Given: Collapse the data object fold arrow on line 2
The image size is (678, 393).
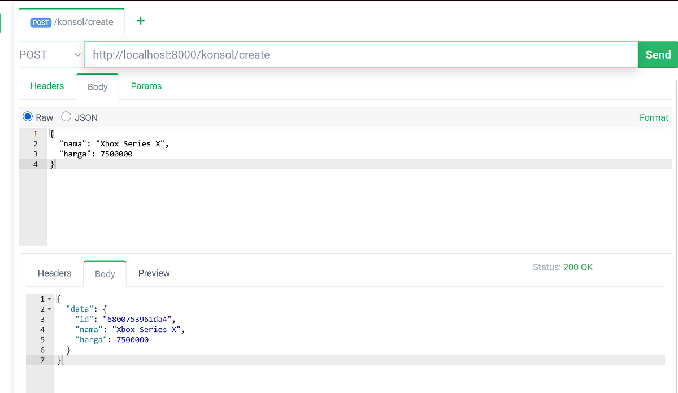Looking at the screenshot, I should point(48,309).
